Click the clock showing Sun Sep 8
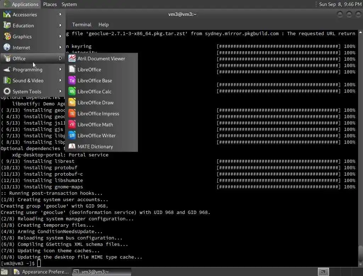The height and width of the screenshot is (276, 363). [x=340, y=4]
